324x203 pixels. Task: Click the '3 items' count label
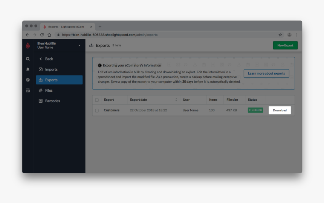click(x=117, y=45)
